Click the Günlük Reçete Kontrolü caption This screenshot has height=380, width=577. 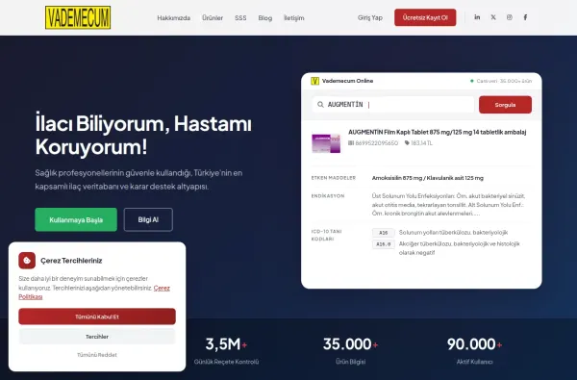click(226, 362)
